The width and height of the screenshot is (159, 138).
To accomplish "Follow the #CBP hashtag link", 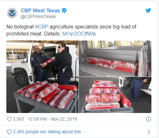I will (x=41, y=27).
